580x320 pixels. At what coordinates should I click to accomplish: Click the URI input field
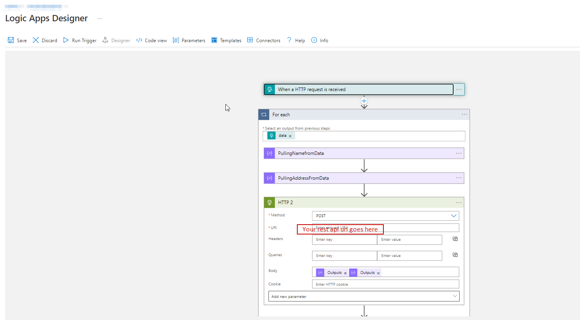[x=385, y=228]
